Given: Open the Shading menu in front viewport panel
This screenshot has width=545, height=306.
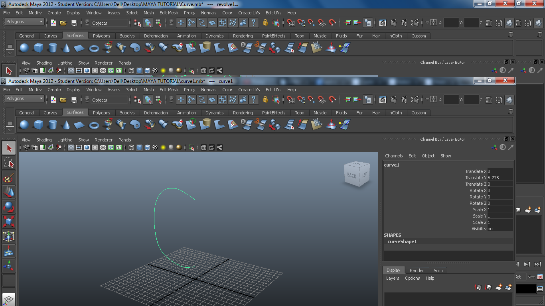Looking at the screenshot, I should [x=44, y=140].
